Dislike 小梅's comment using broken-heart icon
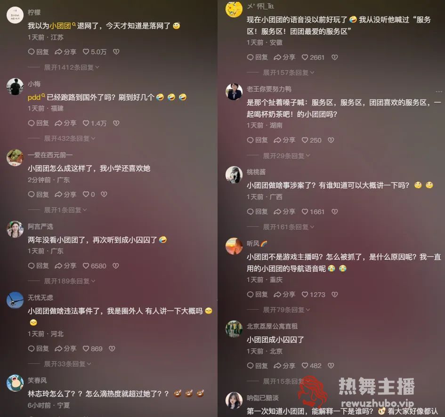 [116, 123]
